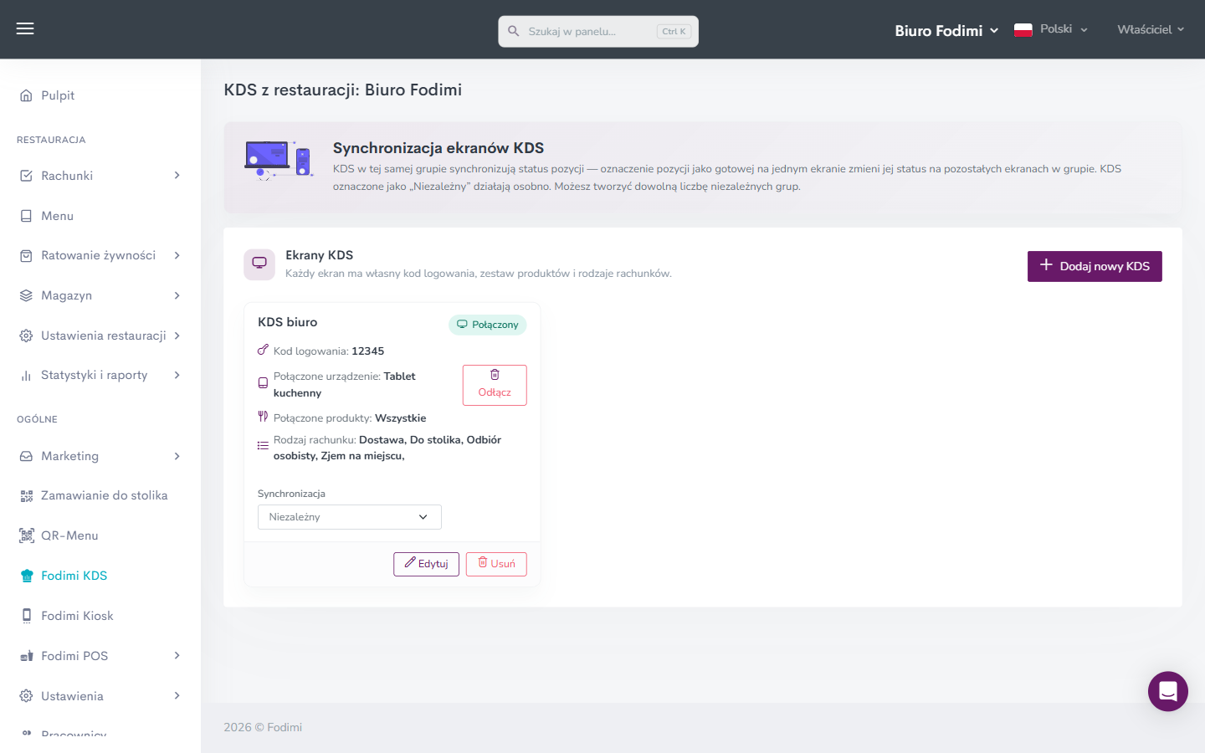Click Odłącz to disconnect the device
Image resolution: width=1205 pixels, height=753 pixels.
tap(495, 385)
